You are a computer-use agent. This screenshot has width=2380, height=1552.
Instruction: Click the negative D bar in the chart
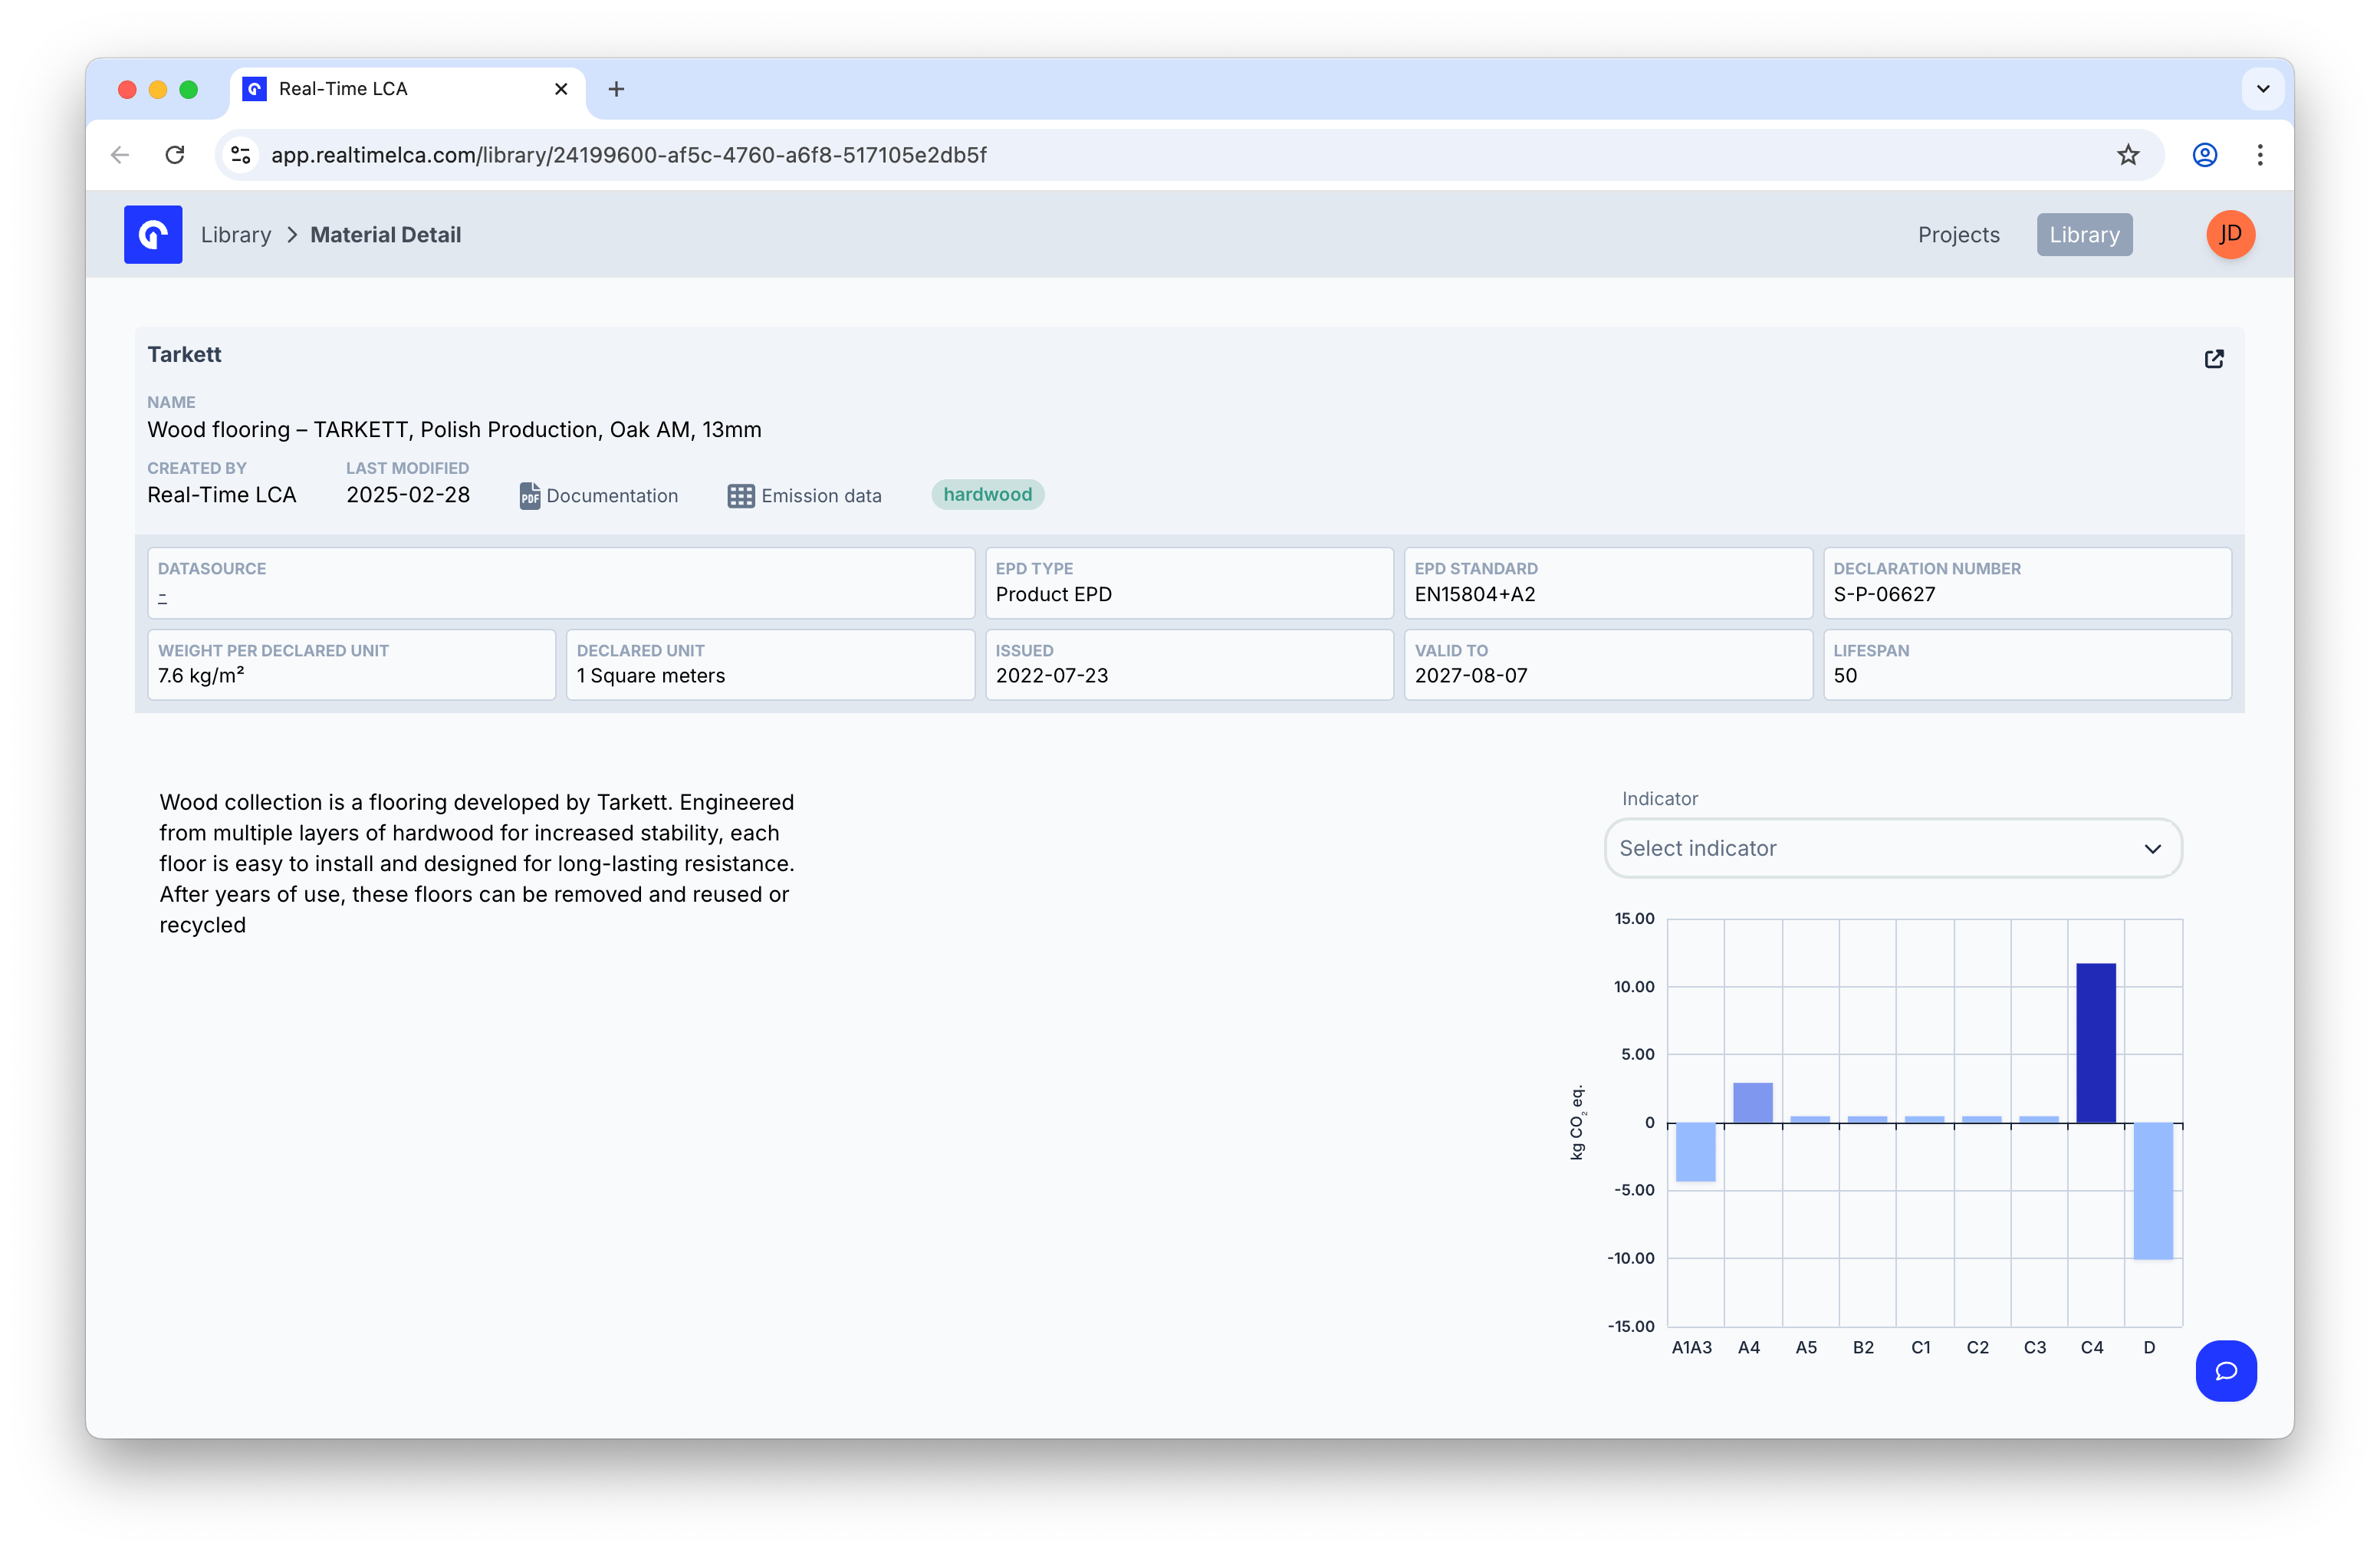[2153, 1191]
